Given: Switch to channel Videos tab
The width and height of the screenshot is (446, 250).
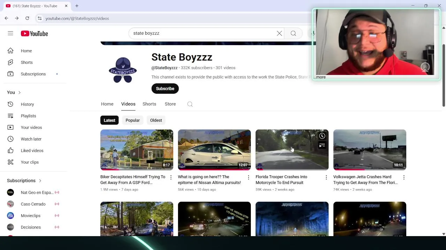Looking at the screenshot, I should (128, 104).
